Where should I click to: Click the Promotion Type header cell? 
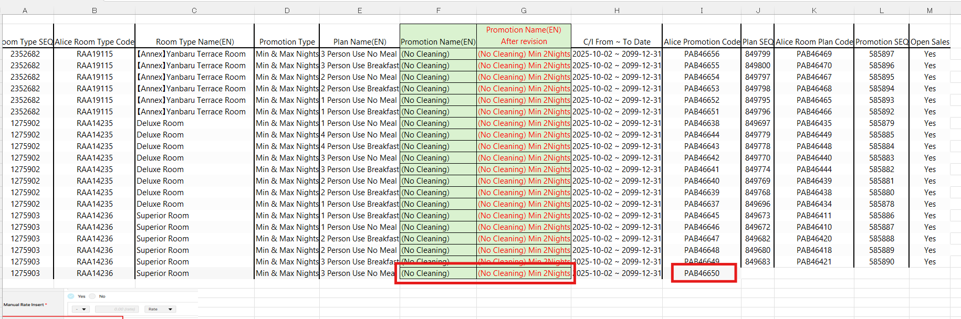[287, 36]
